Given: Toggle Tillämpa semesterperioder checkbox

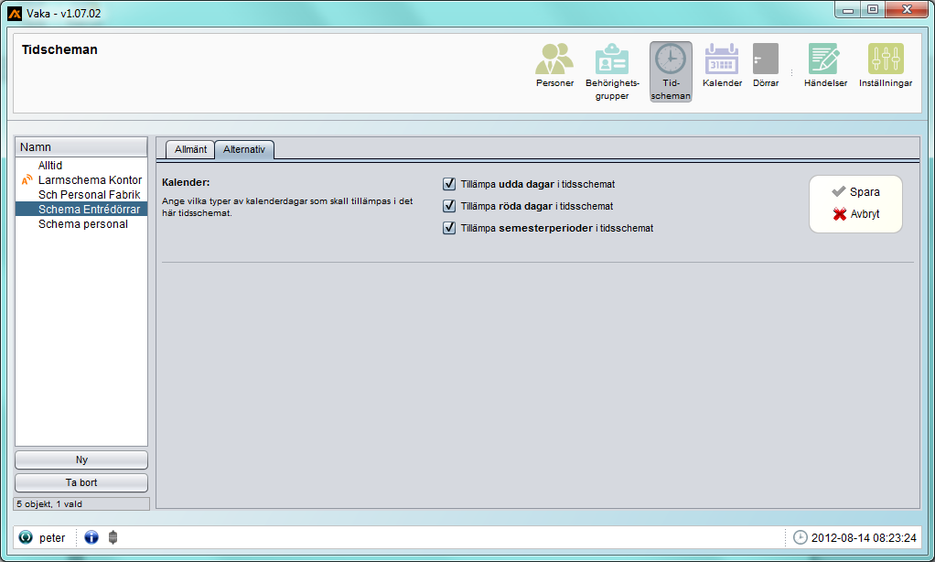Looking at the screenshot, I should pos(449,229).
